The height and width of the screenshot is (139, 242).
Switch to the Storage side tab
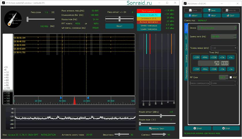[186, 58]
